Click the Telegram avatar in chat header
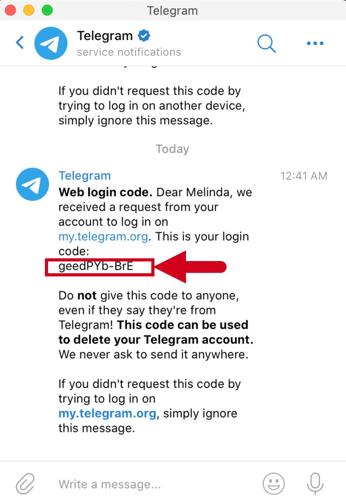 [x=51, y=43]
